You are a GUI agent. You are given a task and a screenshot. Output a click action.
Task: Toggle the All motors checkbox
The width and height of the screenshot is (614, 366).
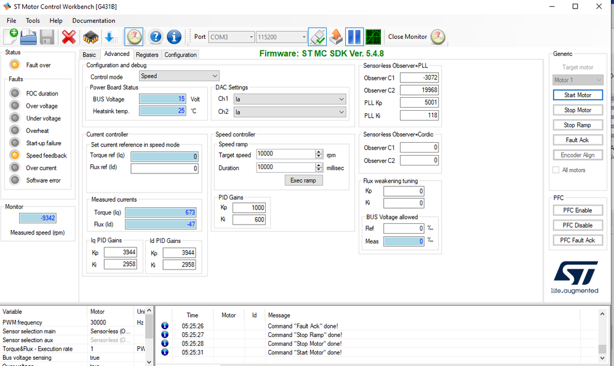click(556, 170)
